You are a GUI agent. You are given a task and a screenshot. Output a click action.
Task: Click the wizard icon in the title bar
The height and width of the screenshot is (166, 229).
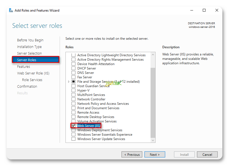(x=11, y=10)
